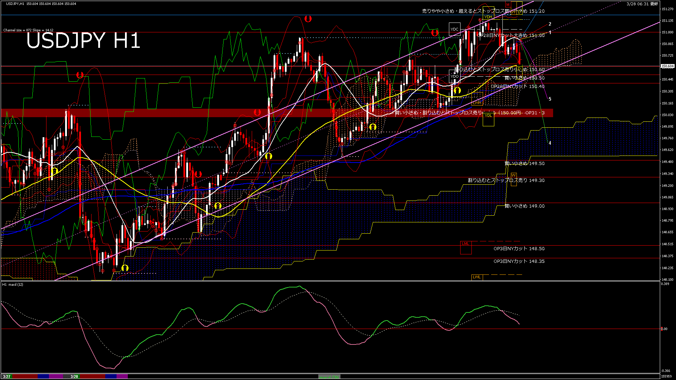Click the YDL yesterday-low marker
Image resolution: width=676 pixels, height=380 pixels.
click(488, 115)
